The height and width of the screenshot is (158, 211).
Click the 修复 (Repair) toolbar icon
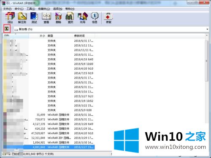coord(108,18)
